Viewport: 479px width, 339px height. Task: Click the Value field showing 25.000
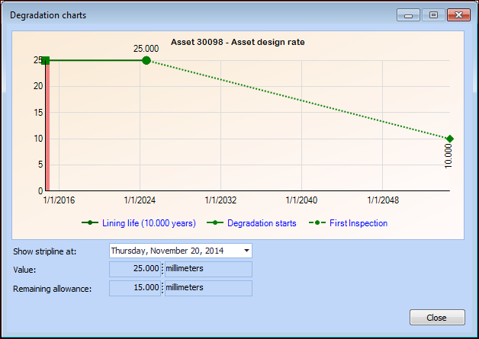pos(136,269)
